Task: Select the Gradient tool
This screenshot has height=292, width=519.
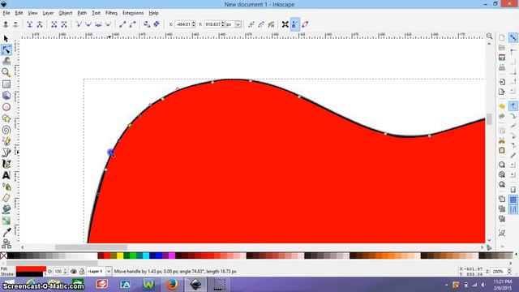Action: (x=6, y=221)
